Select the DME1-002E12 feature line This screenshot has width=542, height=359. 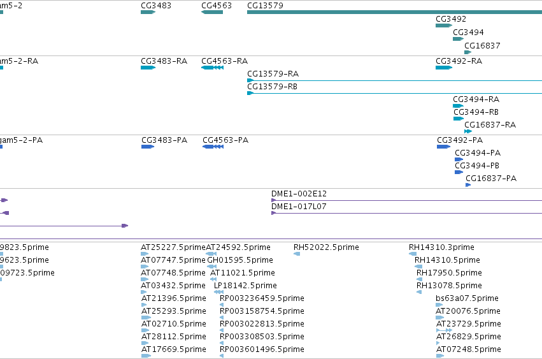click(x=406, y=200)
